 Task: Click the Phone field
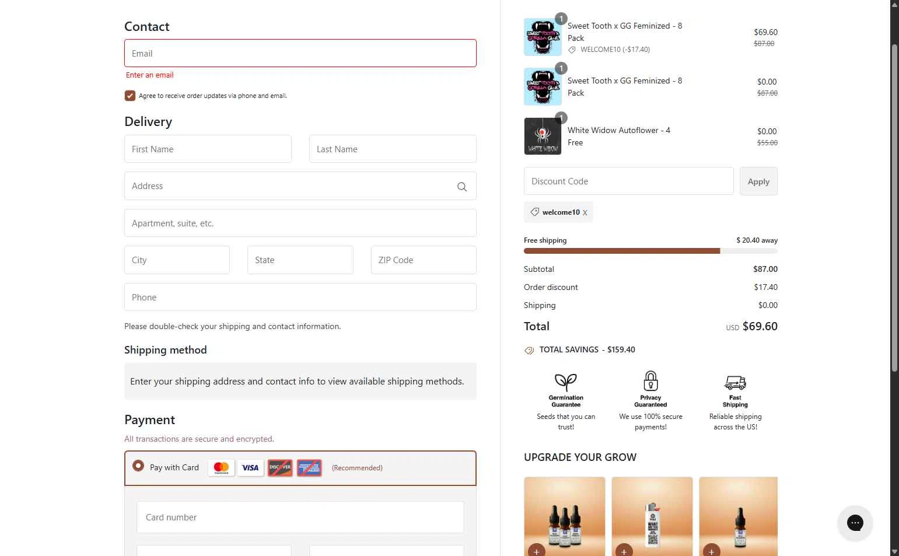(x=300, y=297)
